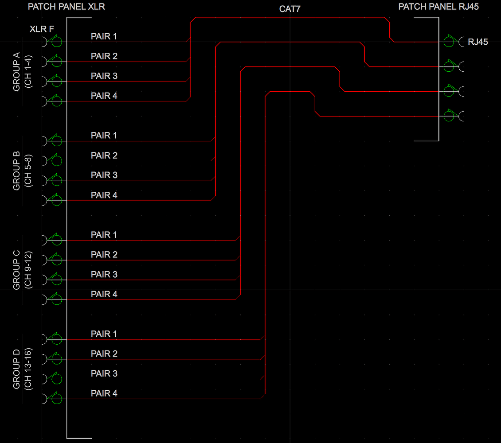The height and width of the screenshot is (443, 501).
Task: Select the PAIR 3 text in Group D
Action: [104, 373]
